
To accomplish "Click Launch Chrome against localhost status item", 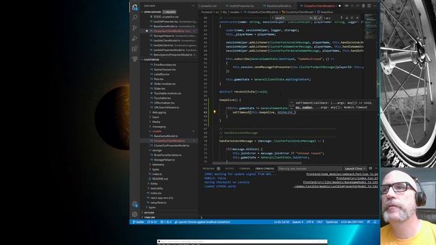I will 202,222.
